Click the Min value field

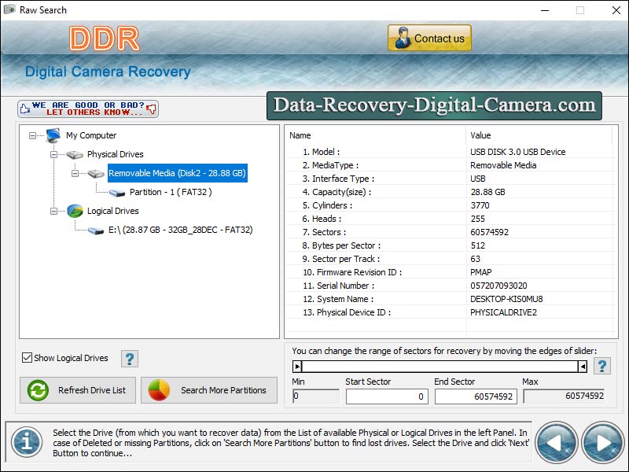pos(316,396)
